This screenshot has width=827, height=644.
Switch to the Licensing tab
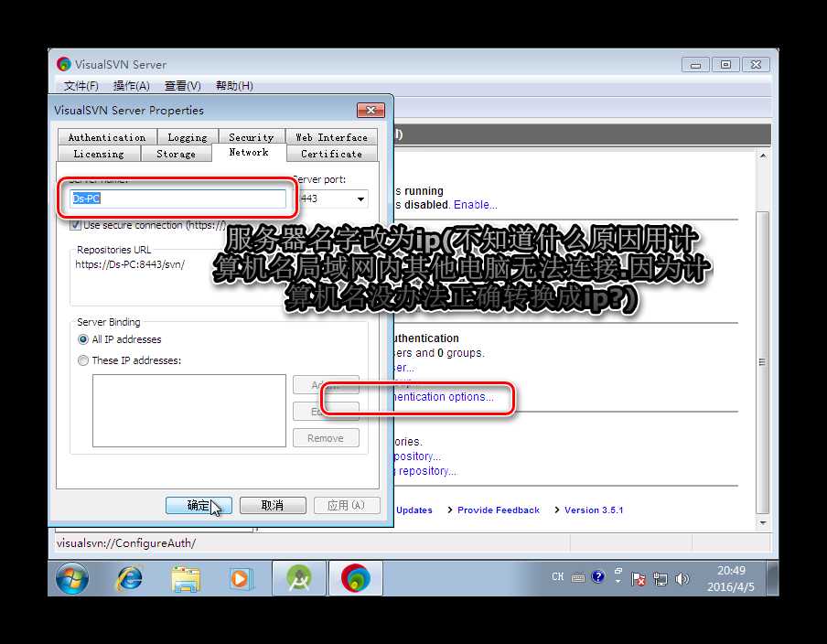(x=99, y=154)
